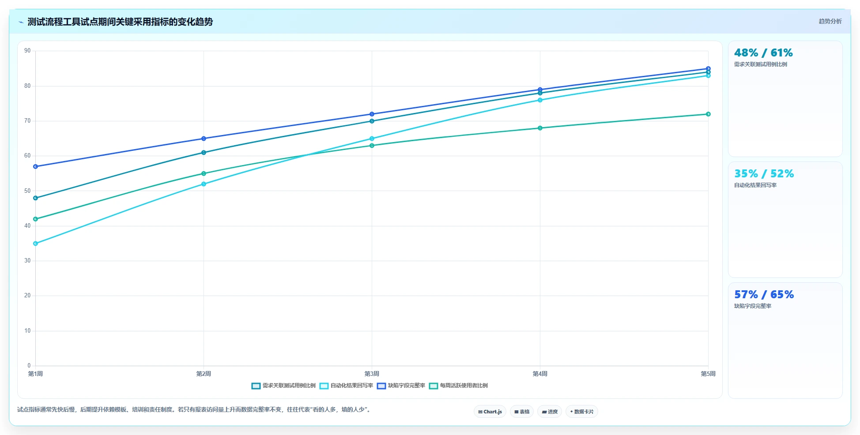
Task: Click the 表格 chip in footer
Action: (x=522, y=412)
